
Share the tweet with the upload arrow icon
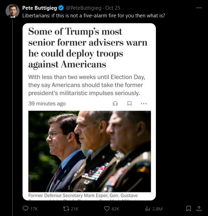pos(199,208)
